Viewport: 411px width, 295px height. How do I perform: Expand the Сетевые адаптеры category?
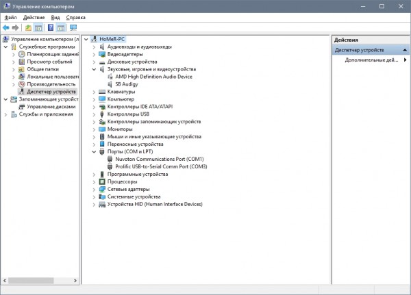tap(94, 189)
